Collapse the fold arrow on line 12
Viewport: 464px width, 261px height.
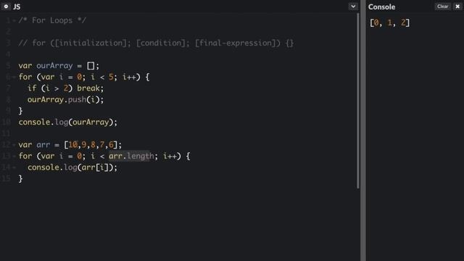(14, 145)
